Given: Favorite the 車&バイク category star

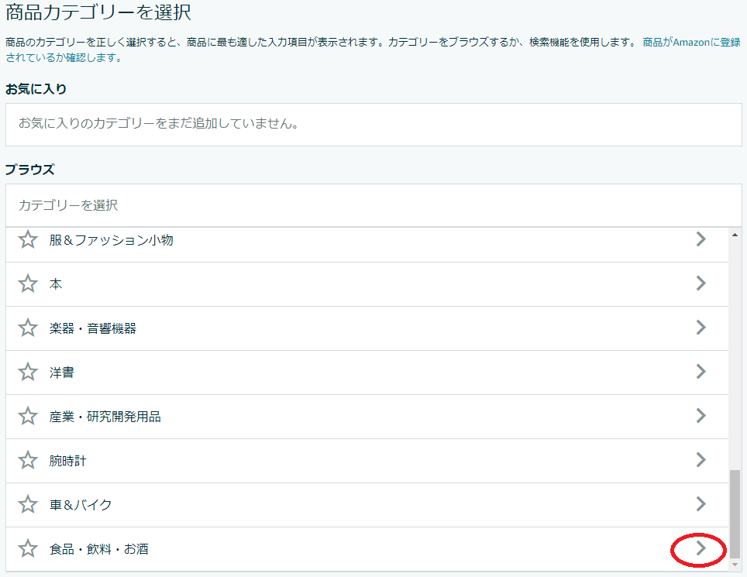Looking at the screenshot, I should point(28,504).
